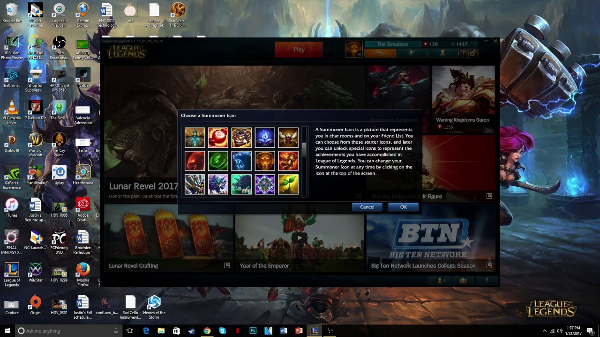Image resolution: width=600 pixels, height=337 pixels.
Task: Select the golden tiger face summoner icon
Action: [x=265, y=161]
